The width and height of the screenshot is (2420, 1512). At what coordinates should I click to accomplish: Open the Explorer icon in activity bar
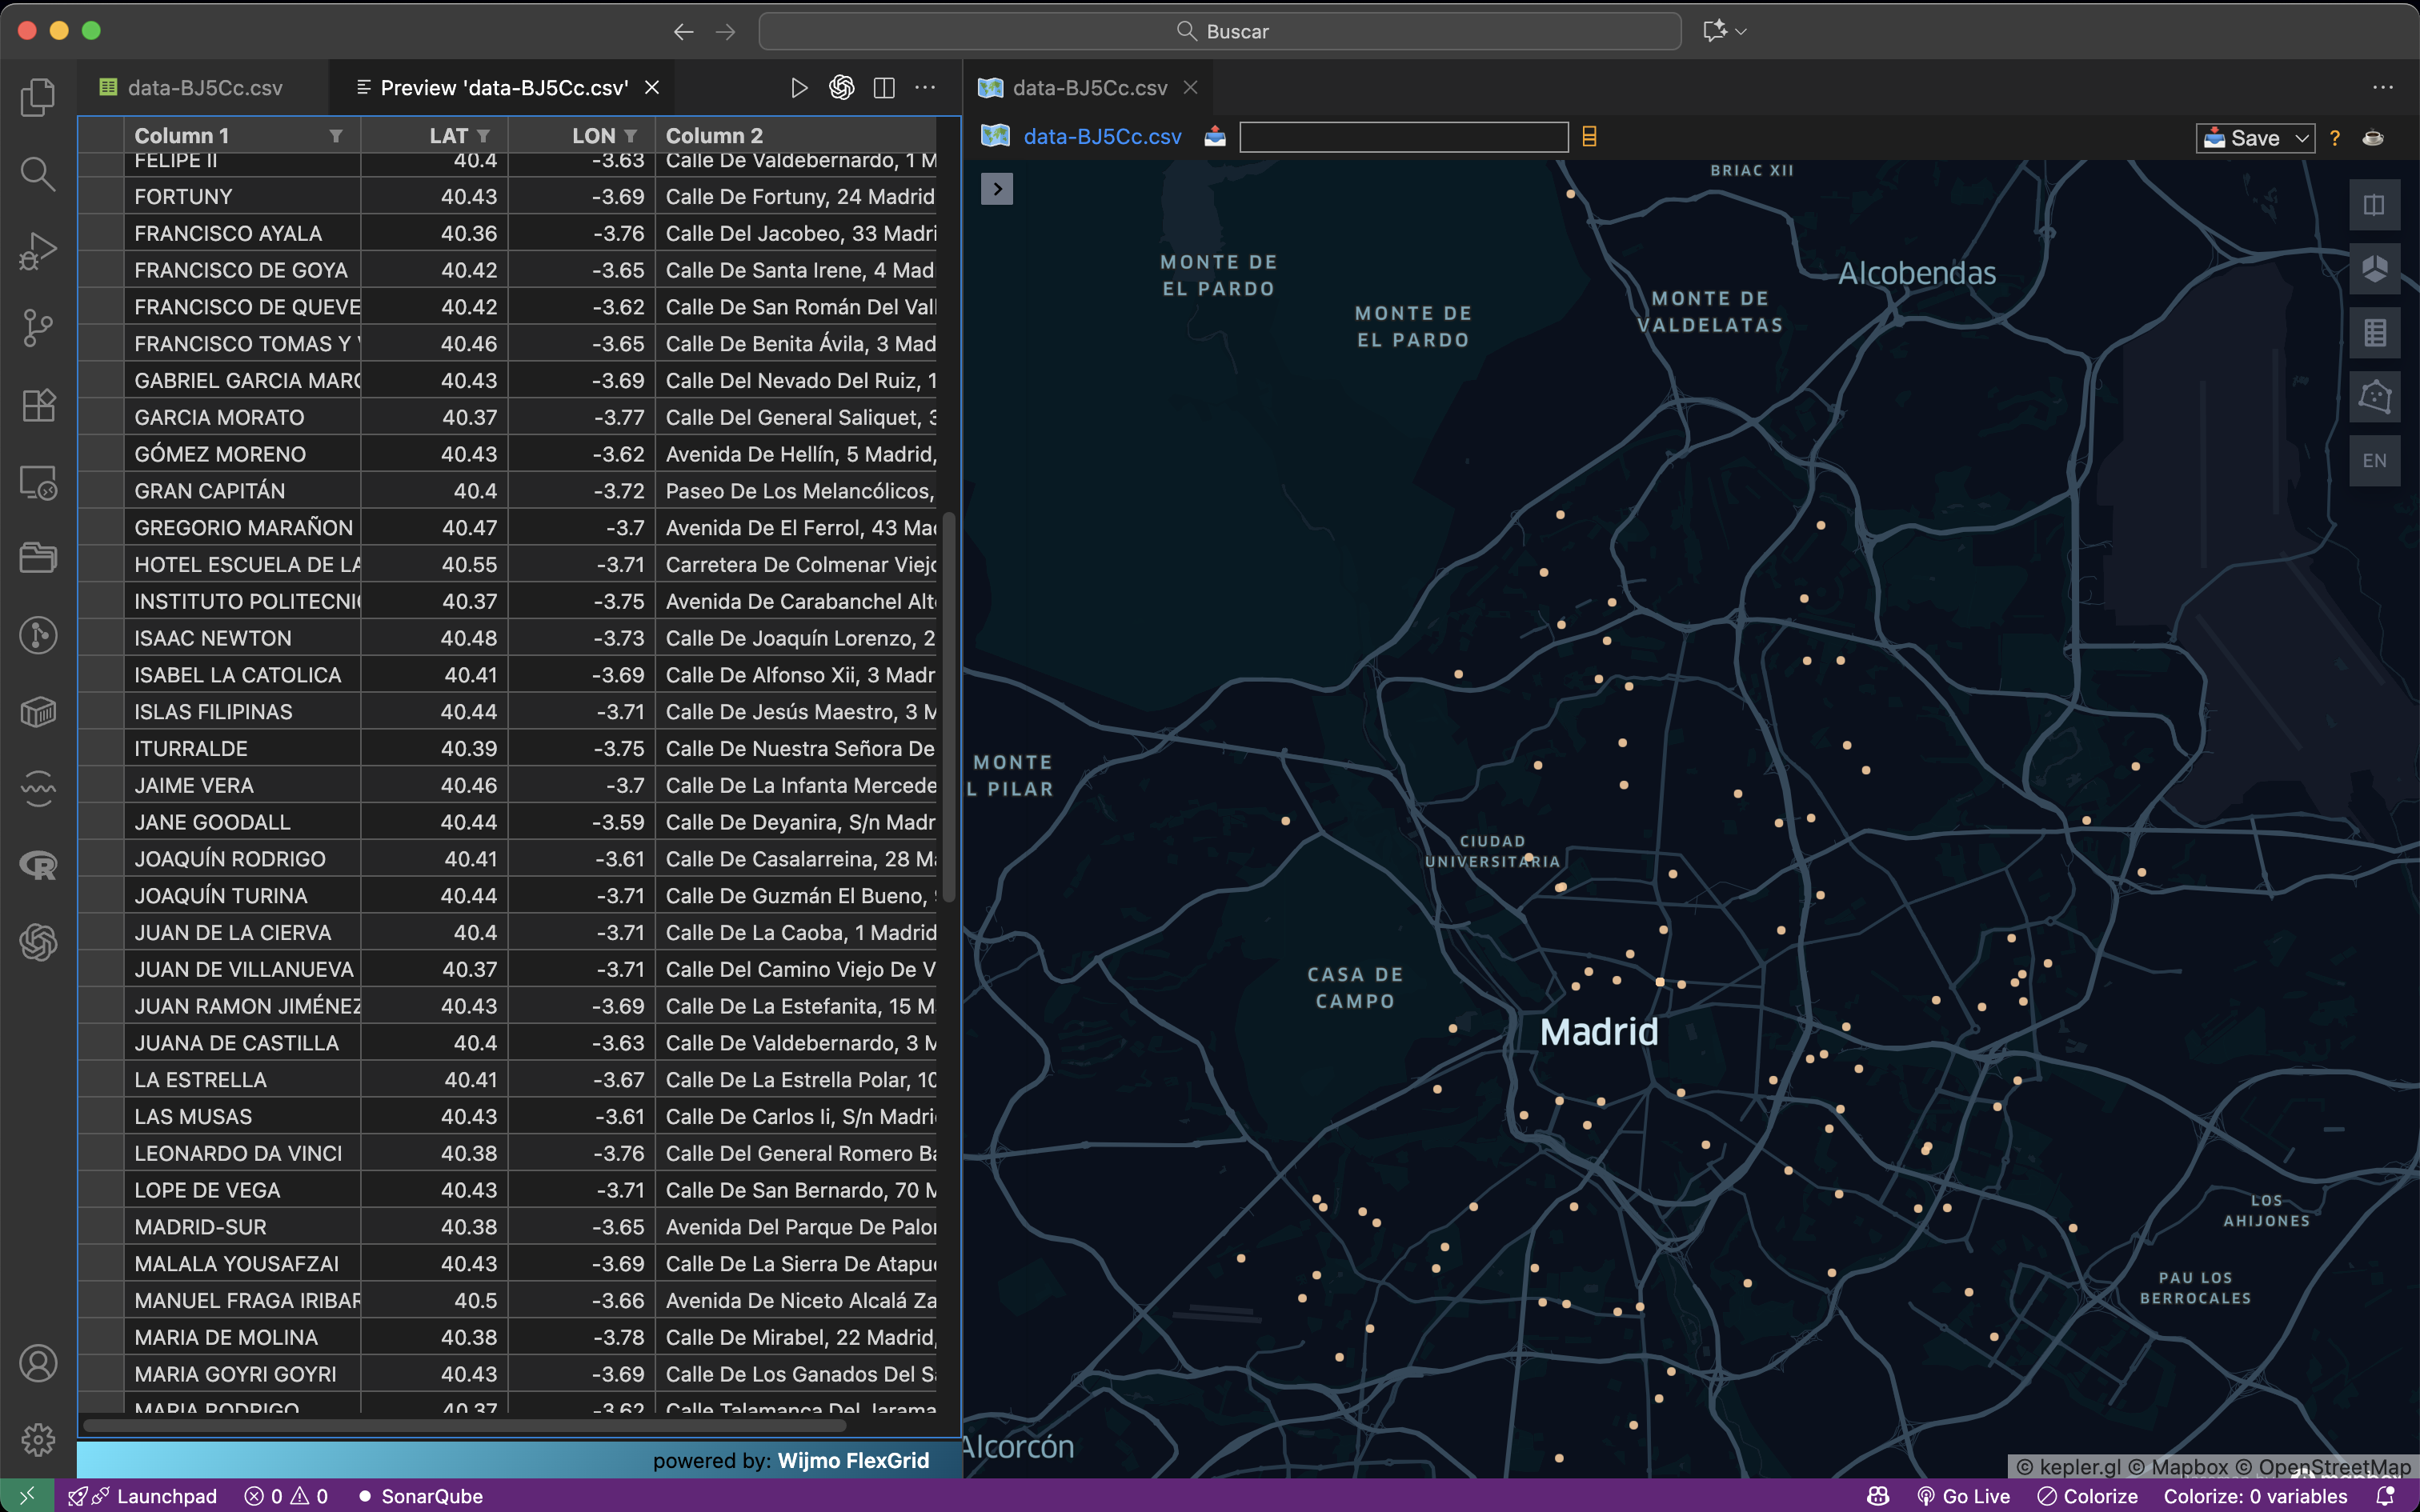38,97
